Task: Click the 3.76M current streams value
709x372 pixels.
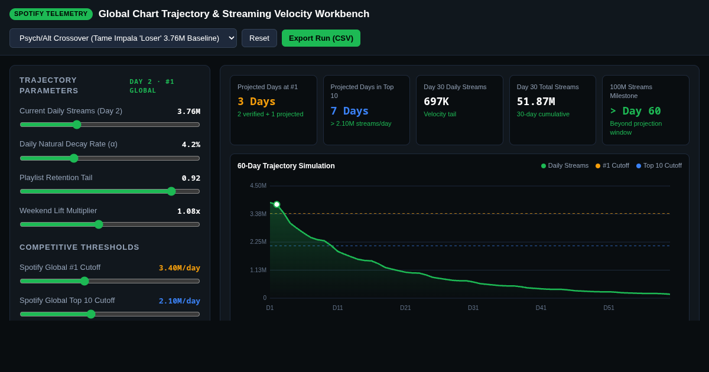Action: click(x=188, y=112)
